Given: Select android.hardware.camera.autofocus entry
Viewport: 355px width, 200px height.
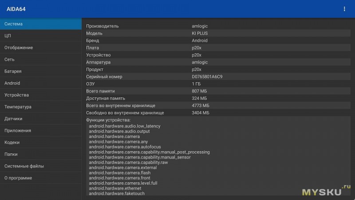Looking at the screenshot, I should 125,147.
